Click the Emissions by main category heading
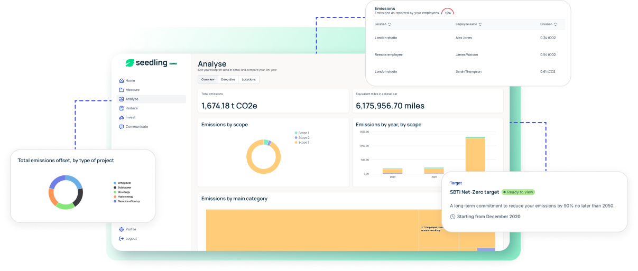The height and width of the screenshot is (271, 638). click(x=234, y=199)
